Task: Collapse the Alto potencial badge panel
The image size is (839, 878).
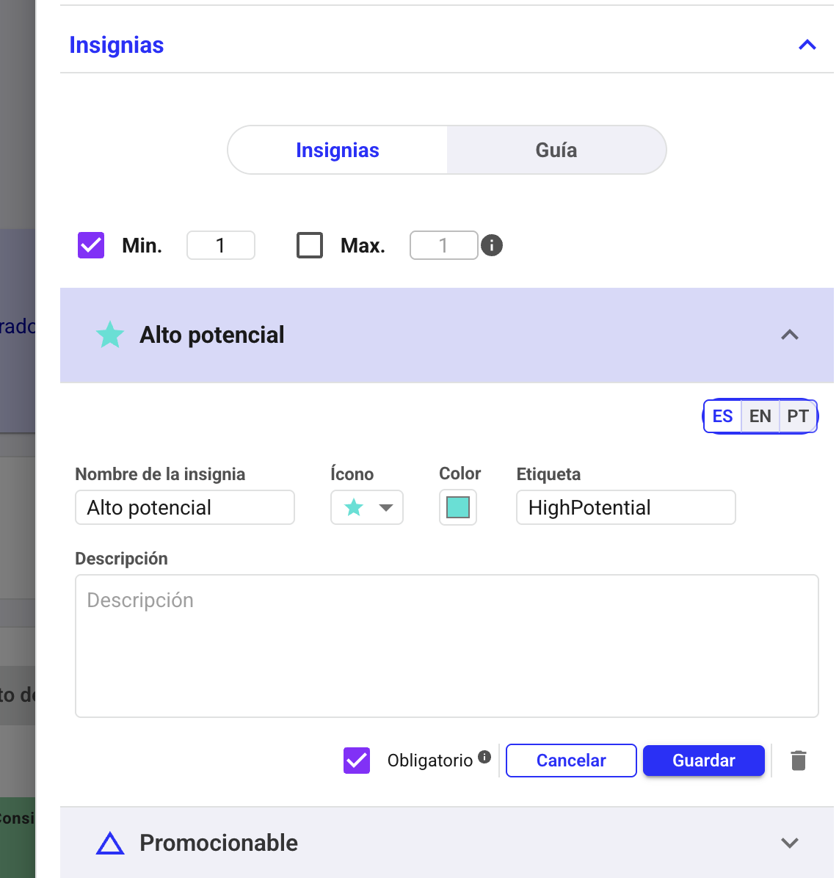Action: point(790,335)
